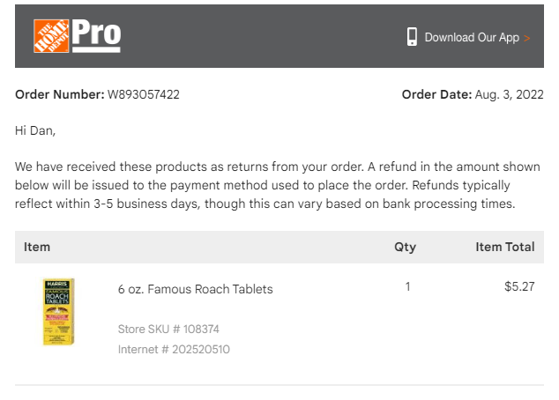Click the refund explanation paragraph
The width and height of the screenshot is (559, 400).
point(278,185)
